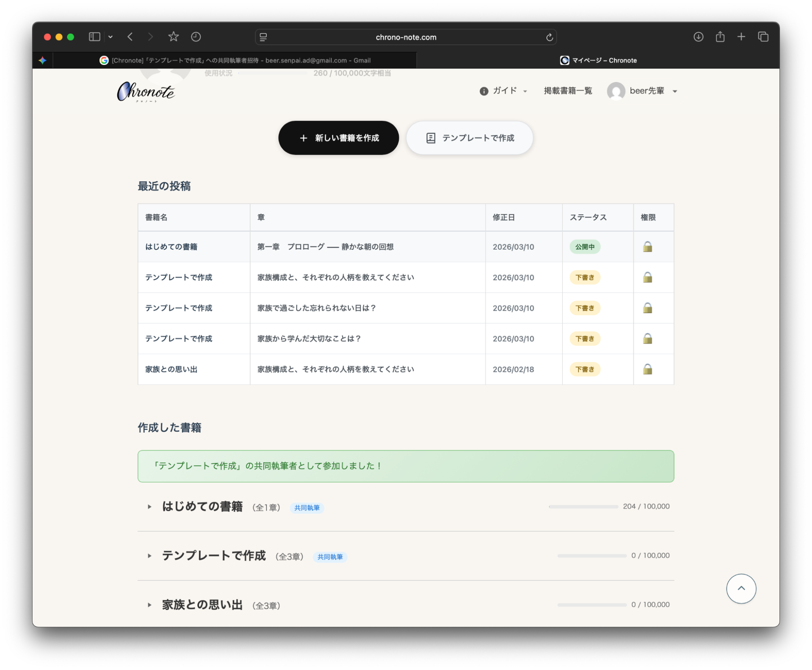Toggle the permission lock for はじめての書籍
The width and height of the screenshot is (812, 670).
click(647, 246)
